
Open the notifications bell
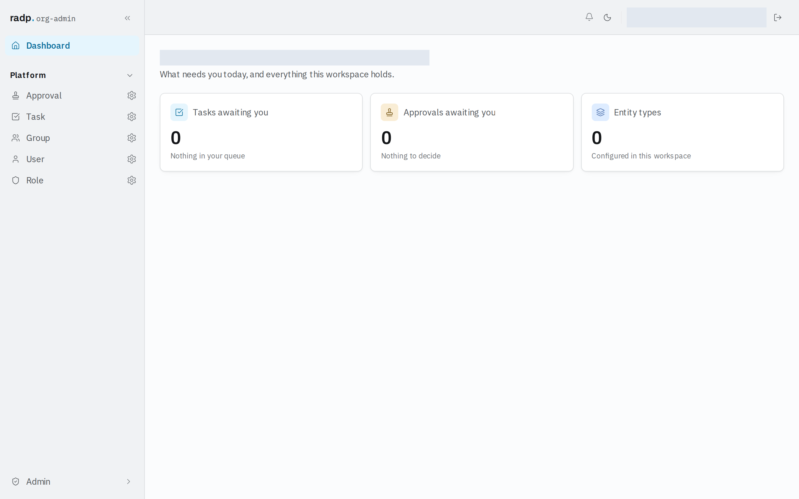coord(589,17)
